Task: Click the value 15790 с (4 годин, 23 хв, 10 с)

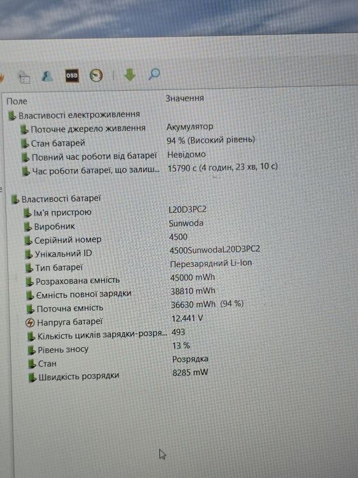Action: pyautogui.click(x=222, y=168)
